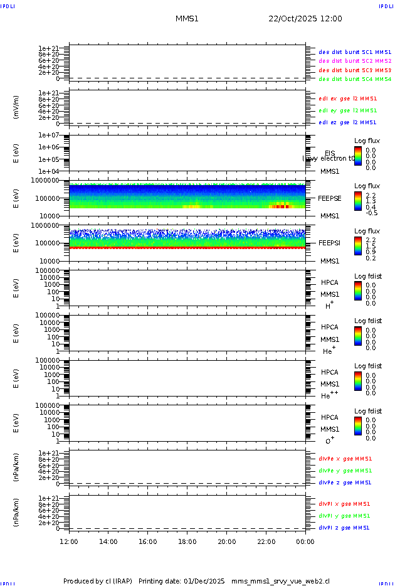The height and width of the screenshot is (586, 395).
Task: Click the mms_mms1_srvy_vue_web2.cl footer text
Action: tap(280, 582)
